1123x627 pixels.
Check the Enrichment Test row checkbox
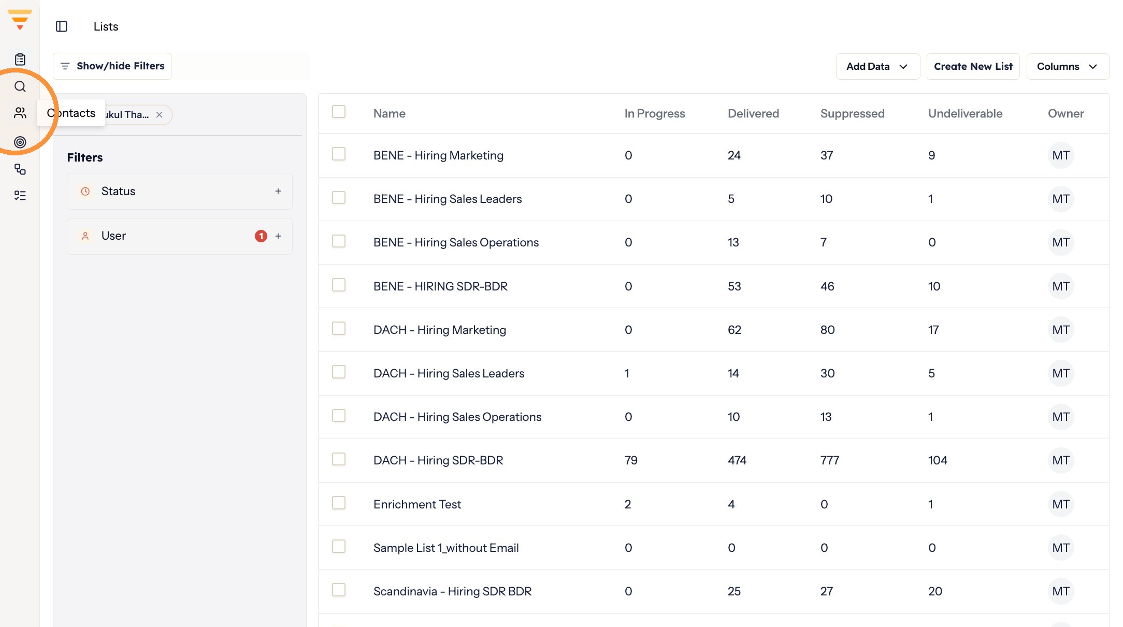[x=339, y=503]
